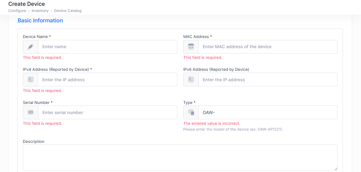Screen dimensions: 361x172
Task: Click the terminal icon for IPv6 Address
Action: (x=191, y=79)
